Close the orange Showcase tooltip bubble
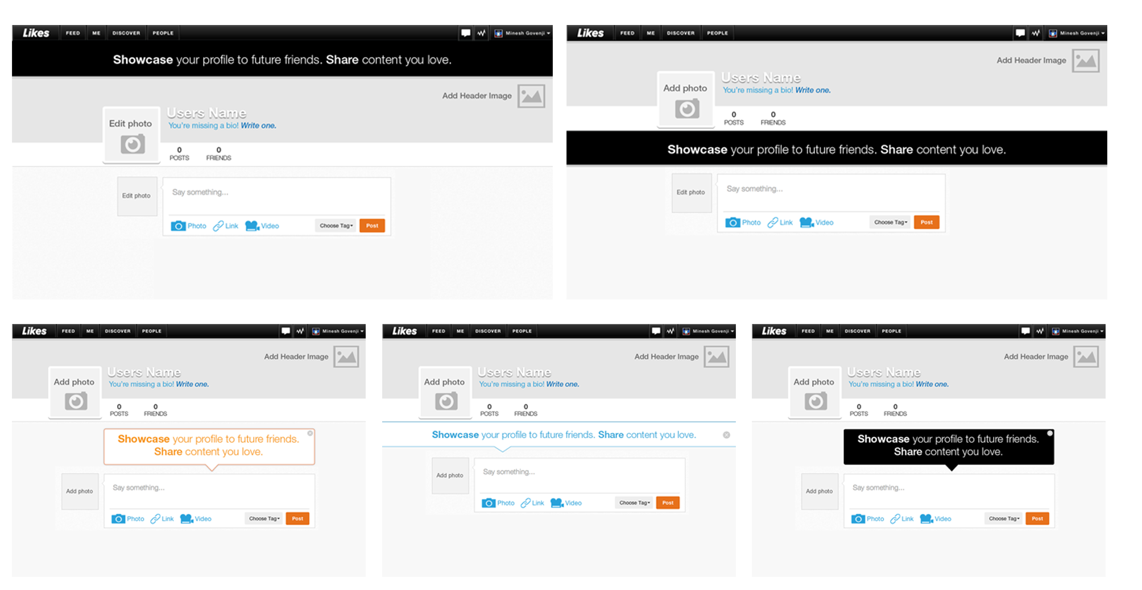 310,433
